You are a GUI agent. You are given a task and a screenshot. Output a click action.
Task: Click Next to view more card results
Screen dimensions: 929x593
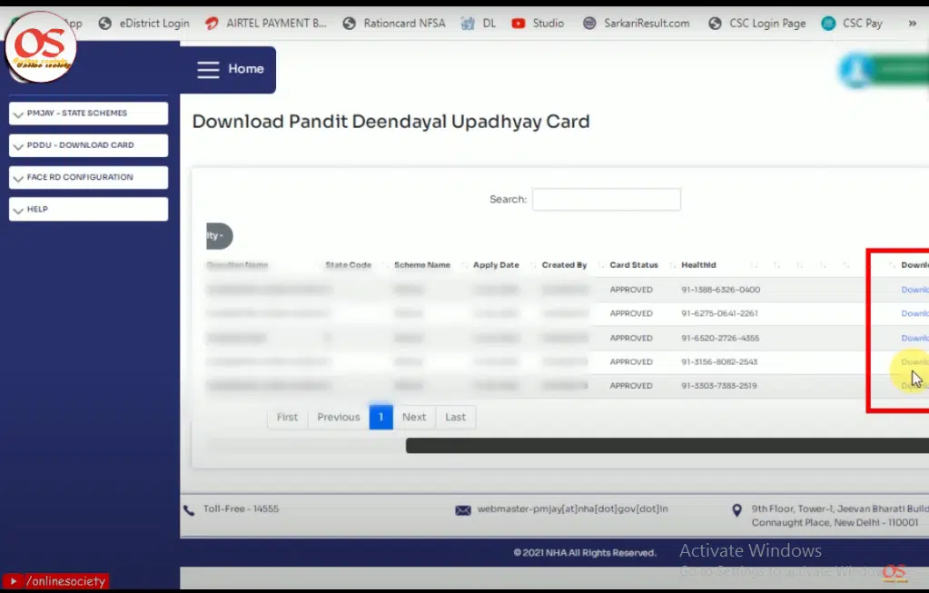pyautogui.click(x=414, y=417)
